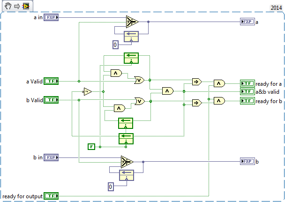Screen dimensions: 285x202
Task: Click the 'a Valid' label text
Action: (34, 82)
